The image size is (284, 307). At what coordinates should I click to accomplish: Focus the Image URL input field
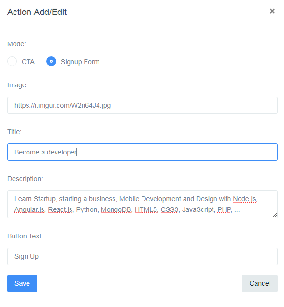pos(142,105)
